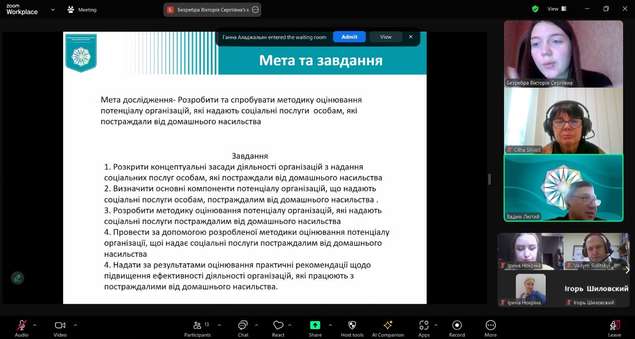The width and height of the screenshot is (635, 339).
Task: Expand the Zoom Workplace chevron
Action: (52, 9)
